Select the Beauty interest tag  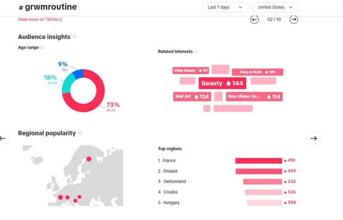click(x=222, y=83)
